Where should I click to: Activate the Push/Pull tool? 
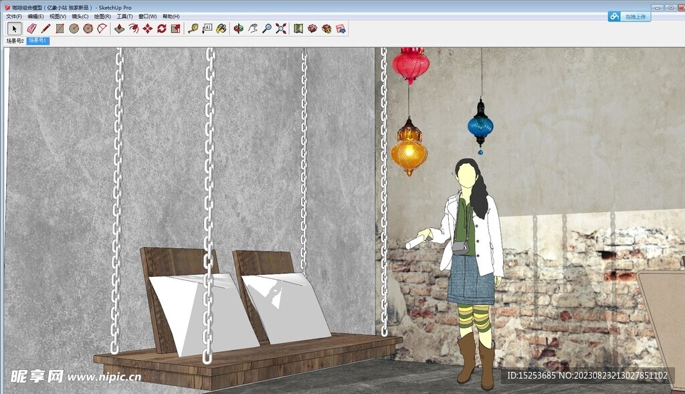coord(119,29)
